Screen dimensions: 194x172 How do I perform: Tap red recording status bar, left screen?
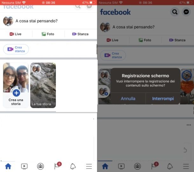[x=48, y=3]
